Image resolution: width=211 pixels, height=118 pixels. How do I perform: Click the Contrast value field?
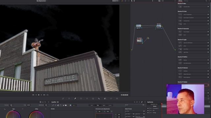[x=11, y=105]
